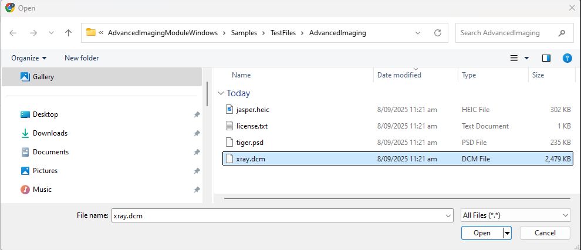The width and height of the screenshot is (581, 250).
Task: Click the Samples breadcrumb
Action: (x=244, y=33)
